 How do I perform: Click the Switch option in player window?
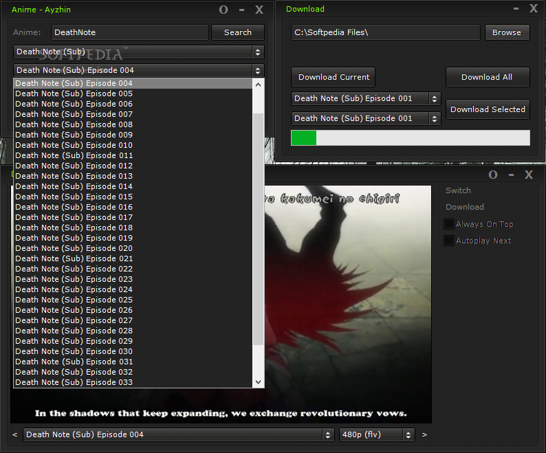(458, 190)
